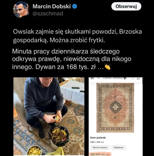Click the blue verified badge
Viewport: 154px width, 156px height.
(x=75, y=6)
